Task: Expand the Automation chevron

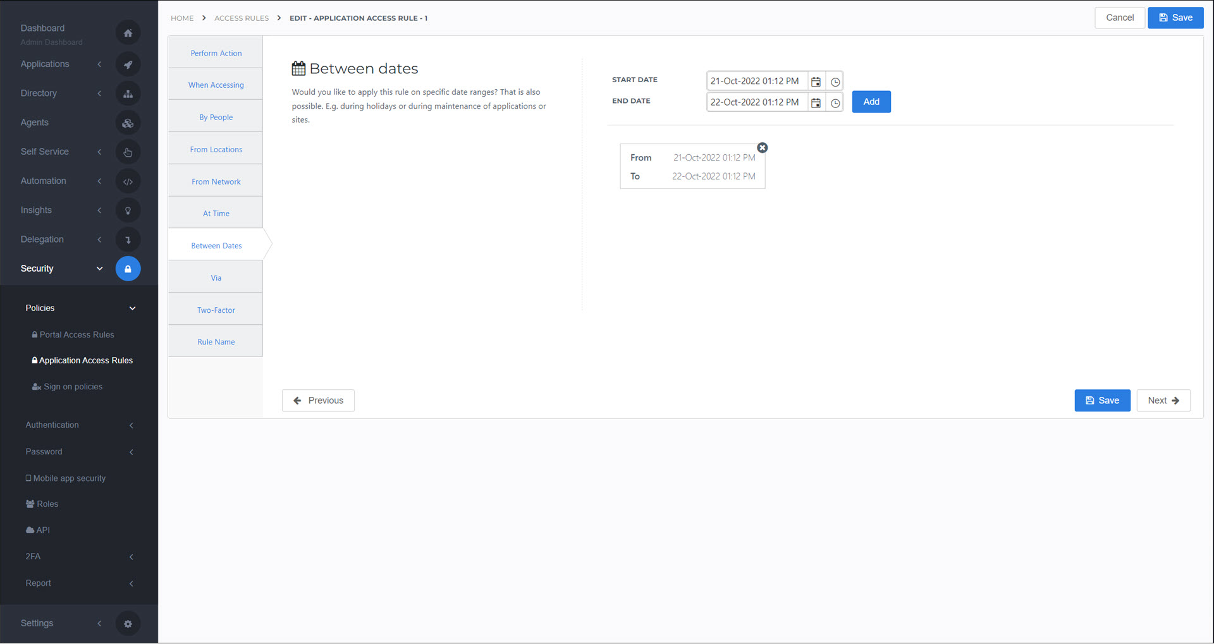Action: pos(99,181)
